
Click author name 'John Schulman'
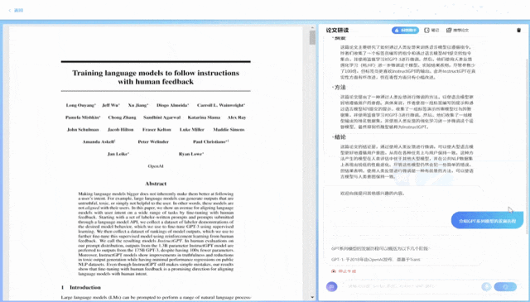coord(83,130)
